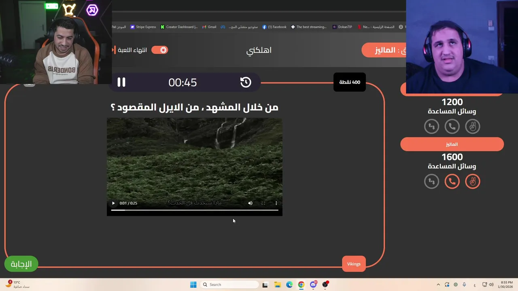Viewport: 518px width, 291px height.
Task: Use the call-a-friend help under score 1600
Action: pyautogui.click(x=452, y=181)
